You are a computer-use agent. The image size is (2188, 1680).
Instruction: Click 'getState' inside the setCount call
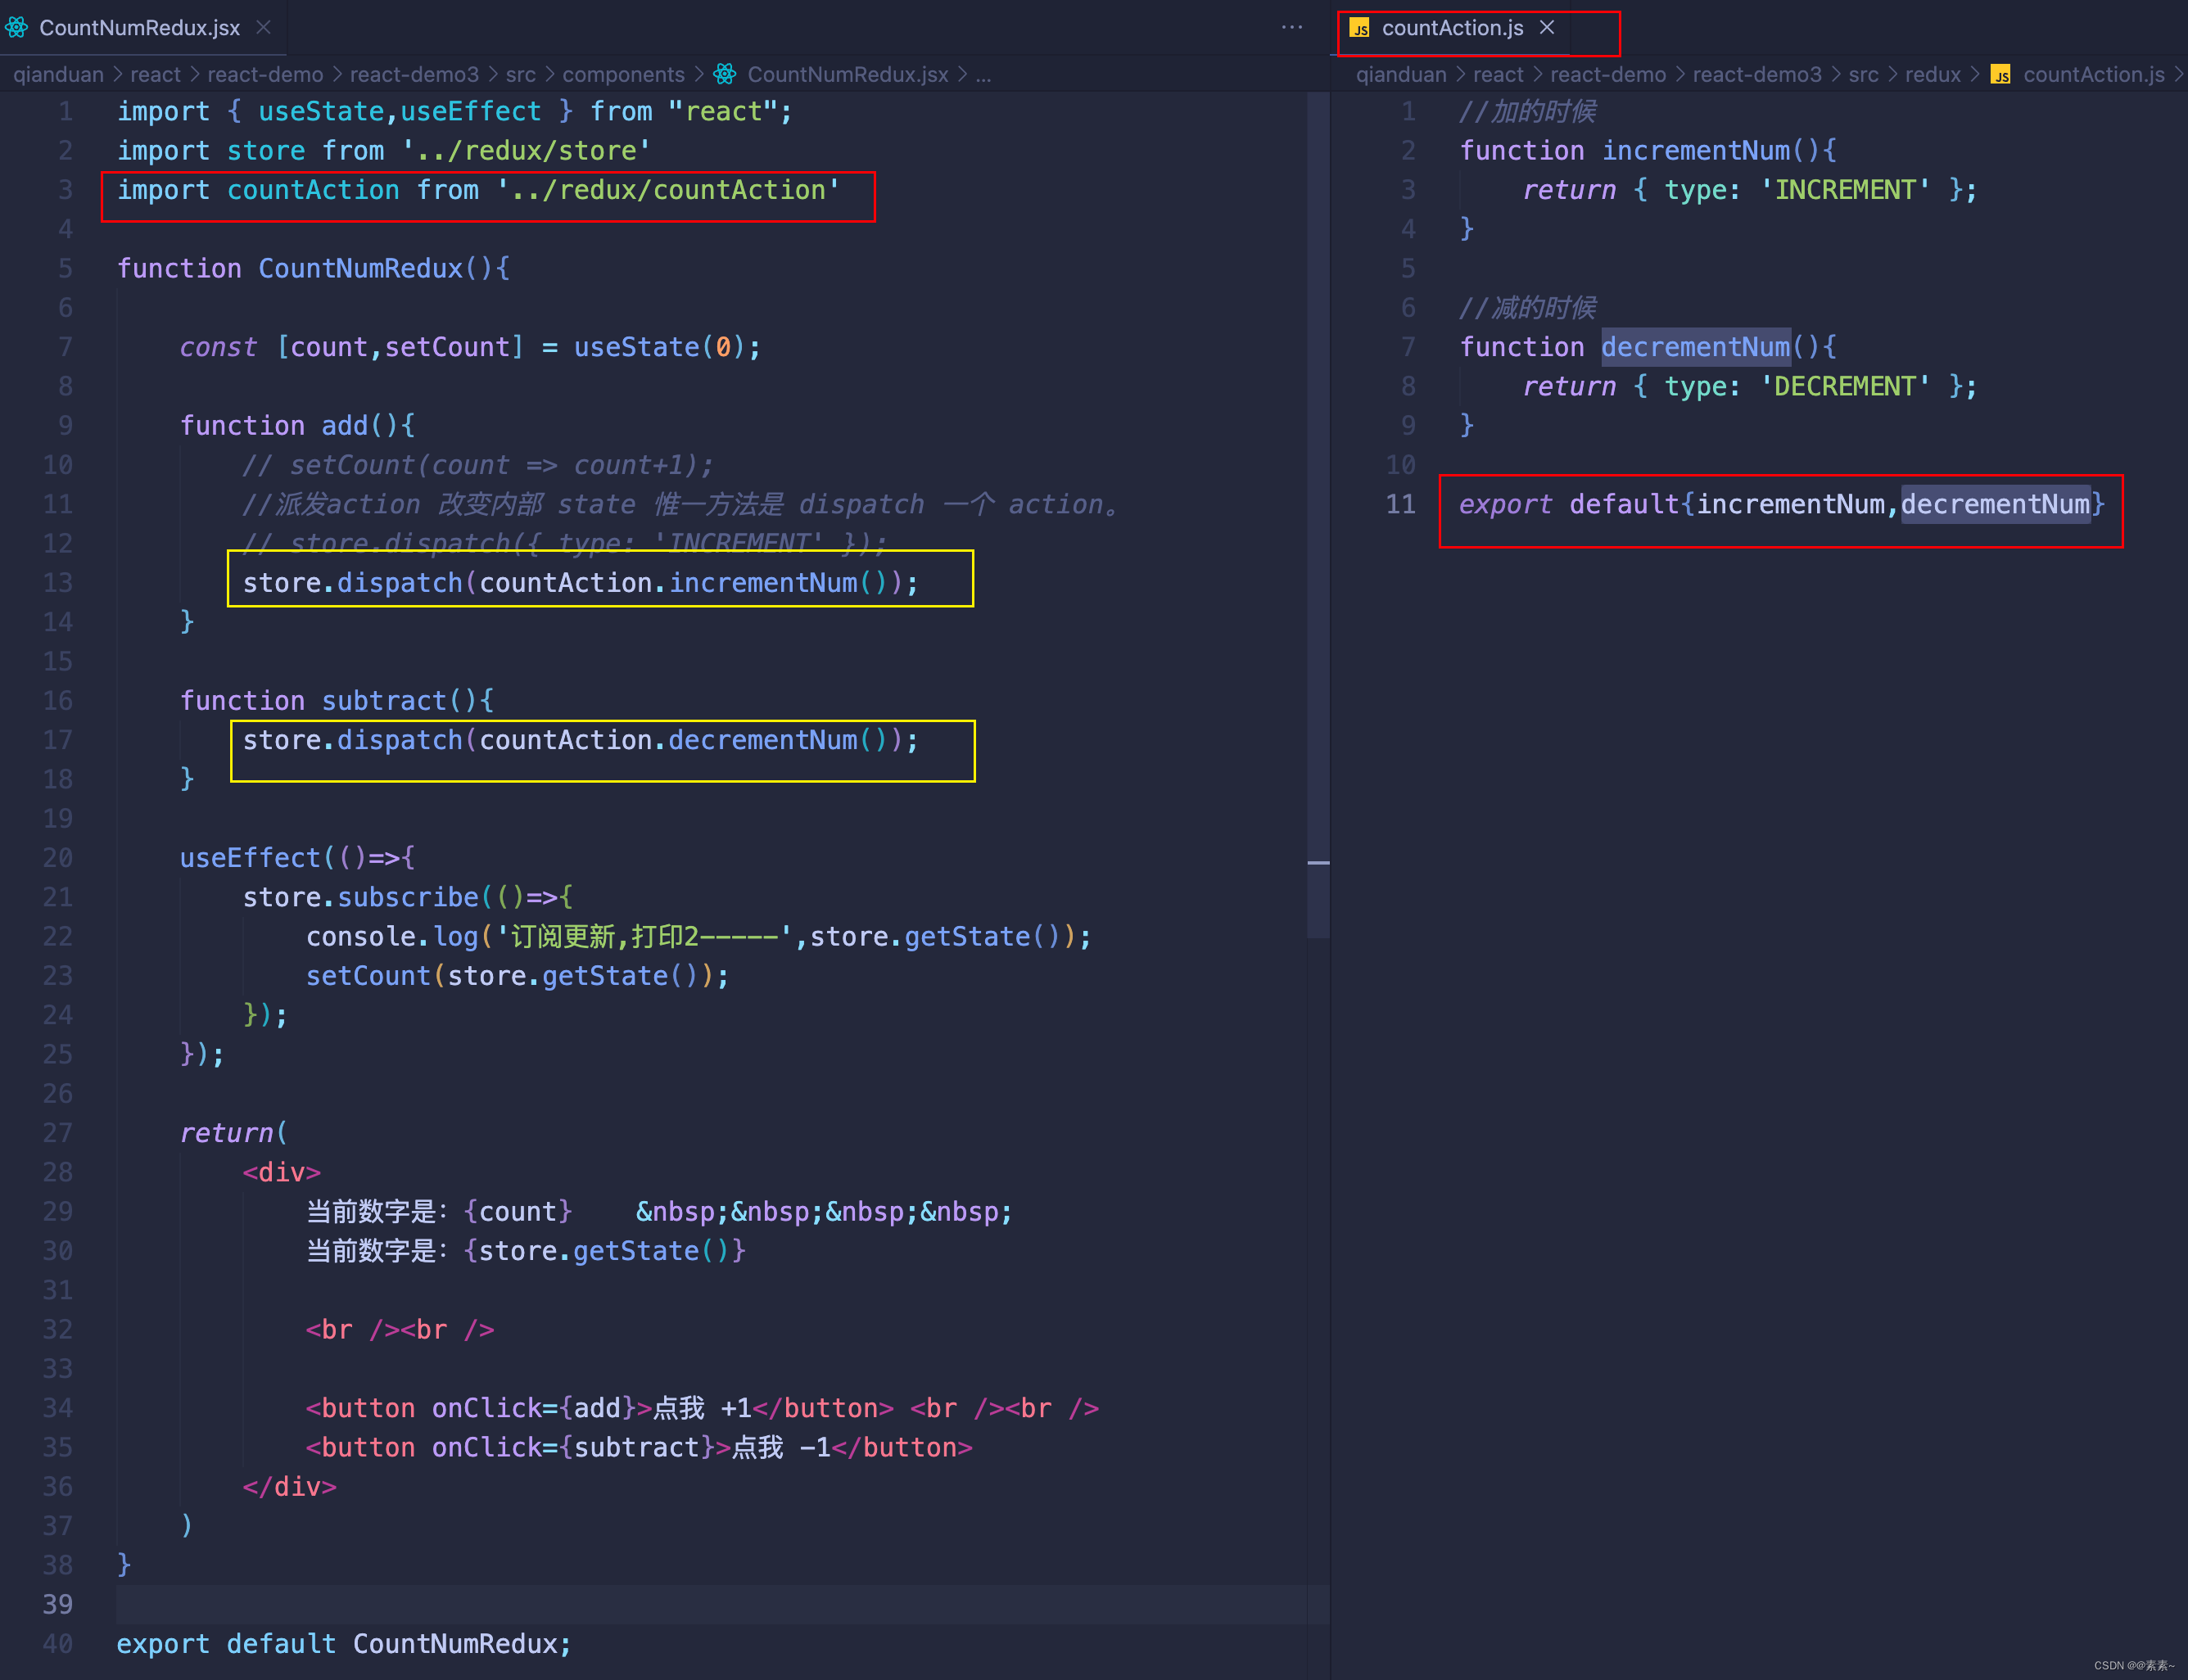pos(605,976)
